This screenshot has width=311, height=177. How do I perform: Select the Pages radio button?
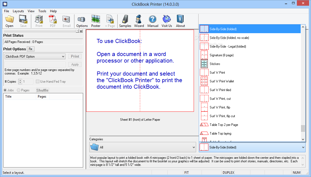click(x=19, y=90)
